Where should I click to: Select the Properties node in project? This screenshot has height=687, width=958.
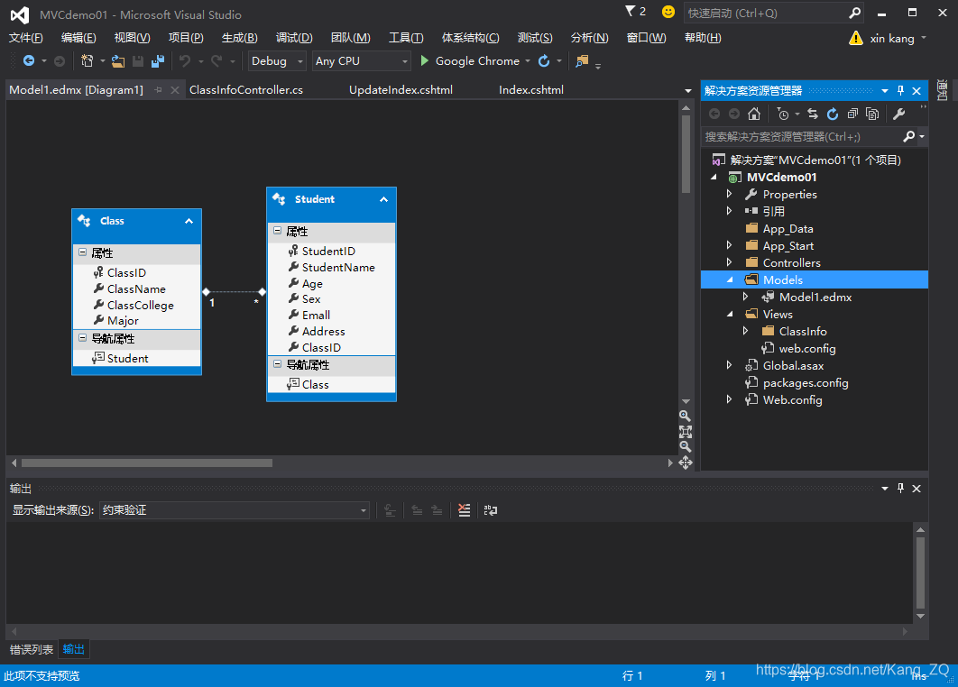pyautogui.click(x=789, y=194)
